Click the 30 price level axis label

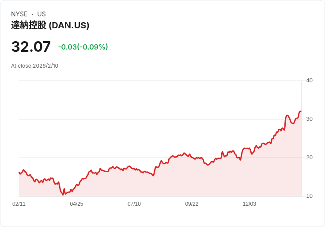click(309, 119)
